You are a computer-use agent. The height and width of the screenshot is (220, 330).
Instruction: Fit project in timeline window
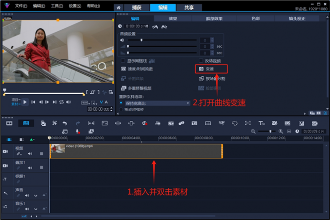coord(289,131)
